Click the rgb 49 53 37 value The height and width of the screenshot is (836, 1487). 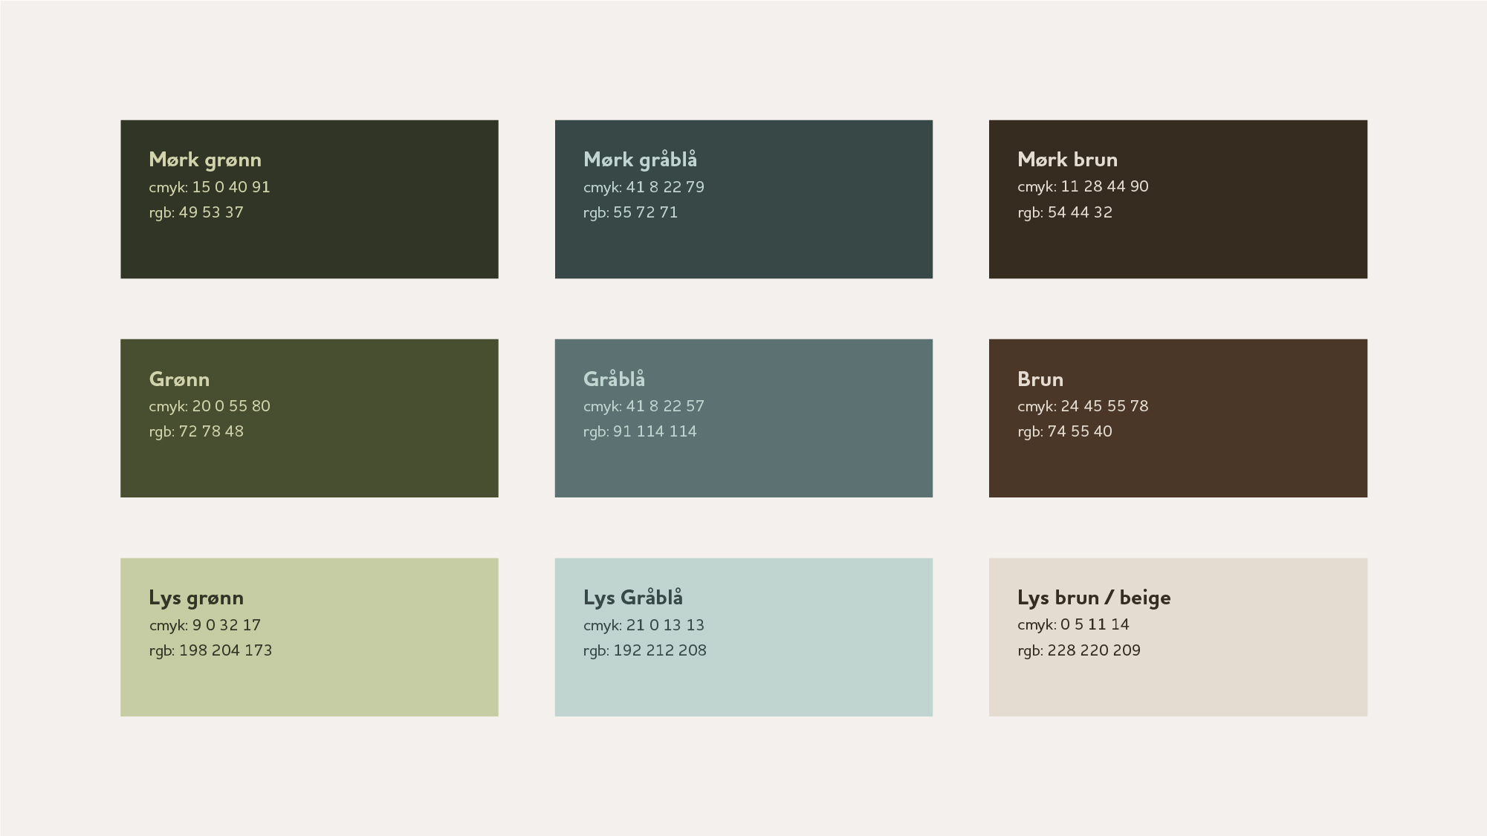coord(196,212)
